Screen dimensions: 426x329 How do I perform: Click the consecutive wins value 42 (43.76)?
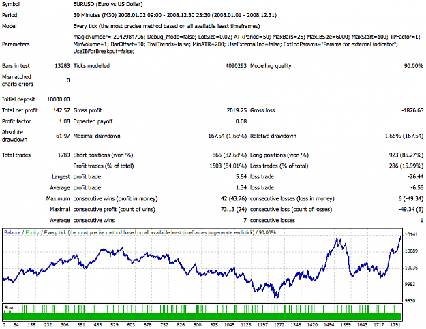(234, 198)
